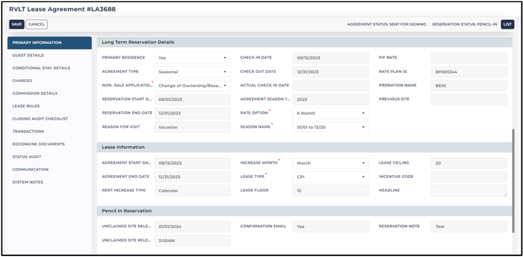Go to Conditional Stay Details
Screen dimensions: 523x257
(42, 68)
